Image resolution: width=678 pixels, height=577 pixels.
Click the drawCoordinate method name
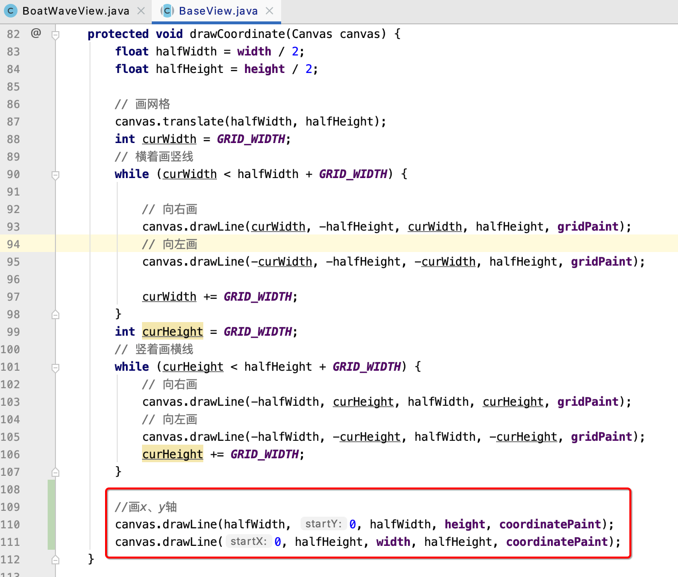[x=237, y=34]
